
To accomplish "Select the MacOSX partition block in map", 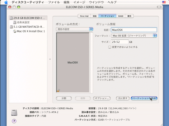I will (73, 63).
